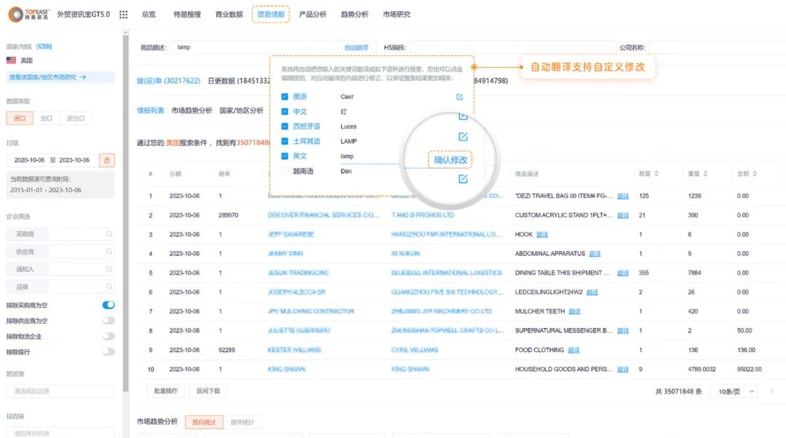This screenshot has height=438, width=786.
Task: Select 市场趋势分析 sub-tab below data tabs
Action: (191, 111)
